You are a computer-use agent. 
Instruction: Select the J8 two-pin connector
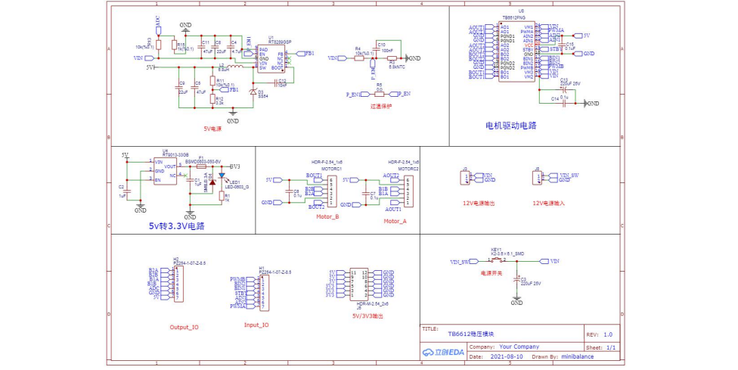(x=537, y=178)
